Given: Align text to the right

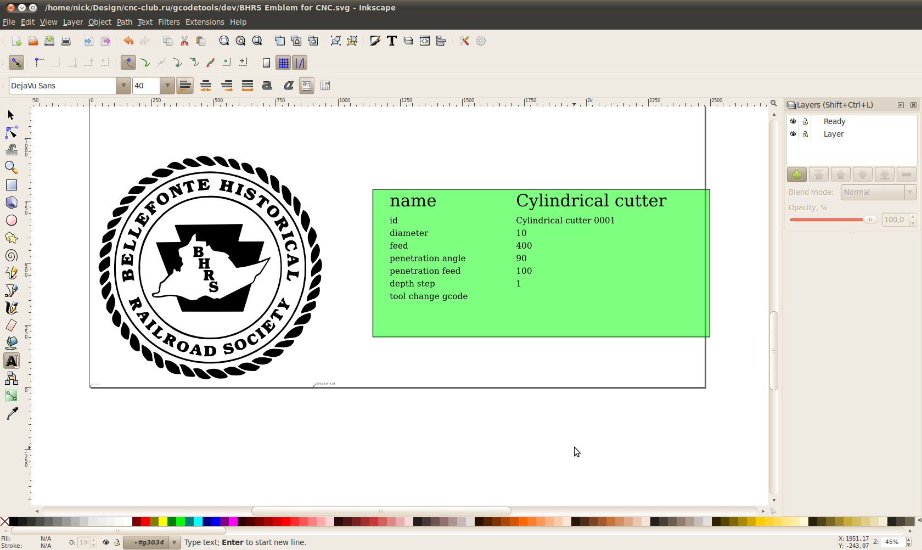Looking at the screenshot, I should (x=227, y=86).
